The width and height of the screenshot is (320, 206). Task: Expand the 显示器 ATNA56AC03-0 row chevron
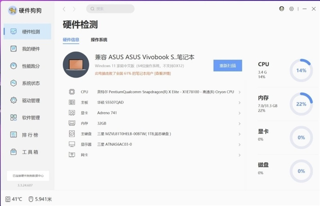click(240, 145)
